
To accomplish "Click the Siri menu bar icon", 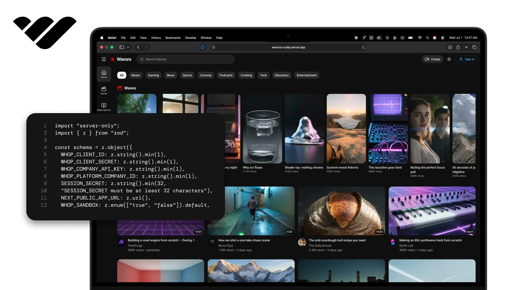I will coord(435,38).
